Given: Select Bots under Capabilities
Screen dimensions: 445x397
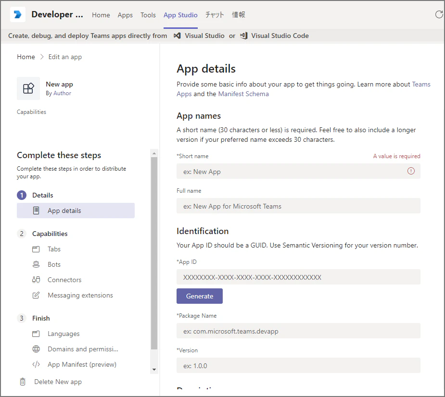Looking at the screenshot, I should point(54,264).
